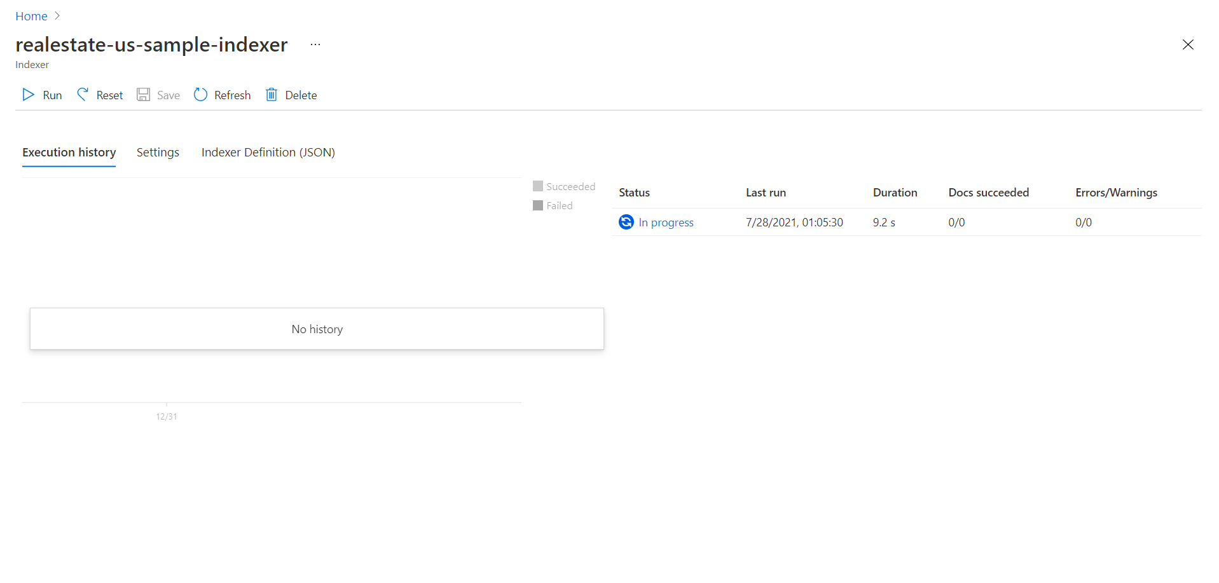Sort by the Status column header
This screenshot has width=1219, height=583.
tap(634, 193)
